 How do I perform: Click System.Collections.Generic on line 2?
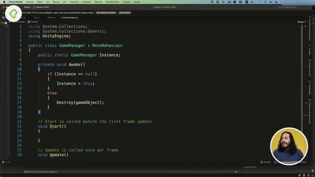[x=73, y=31]
